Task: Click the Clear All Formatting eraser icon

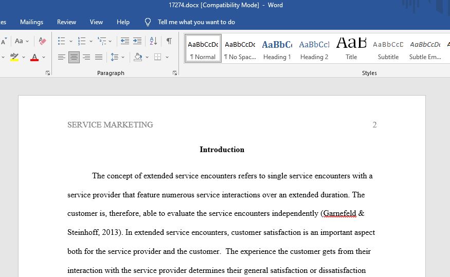Action: click(x=42, y=41)
